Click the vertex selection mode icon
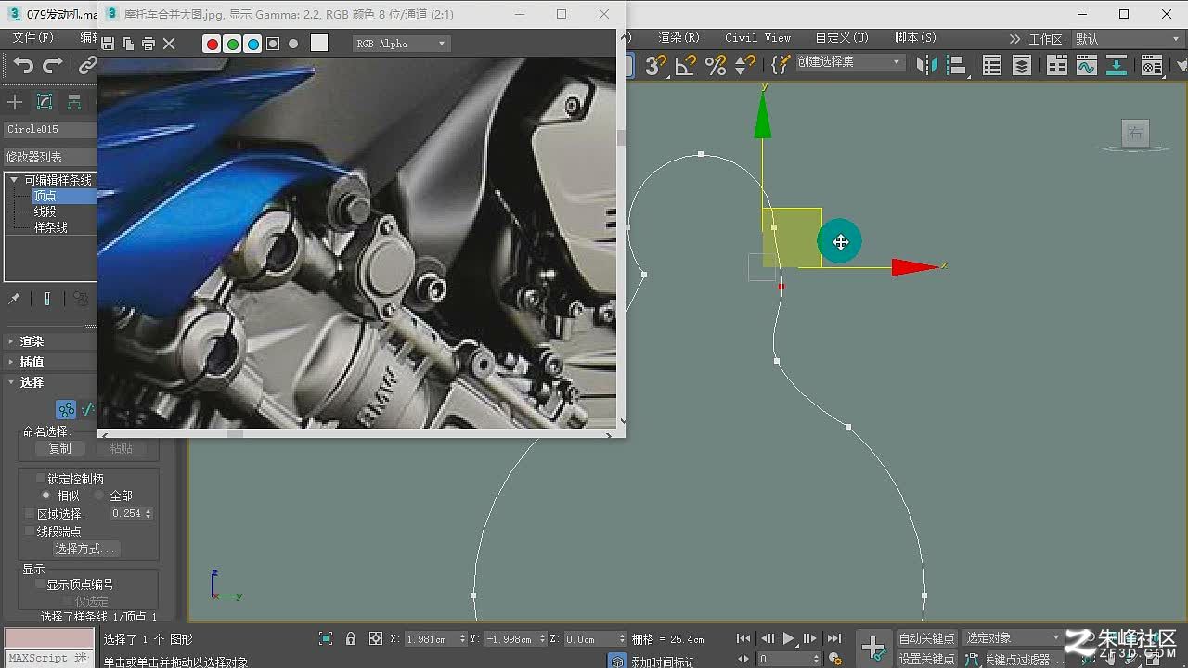Screen dimensions: 1188x668 [x=66, y=409]
